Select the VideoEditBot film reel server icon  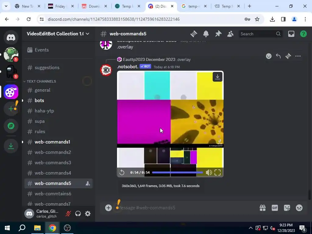pyautogui.click(x=11, y=92)
